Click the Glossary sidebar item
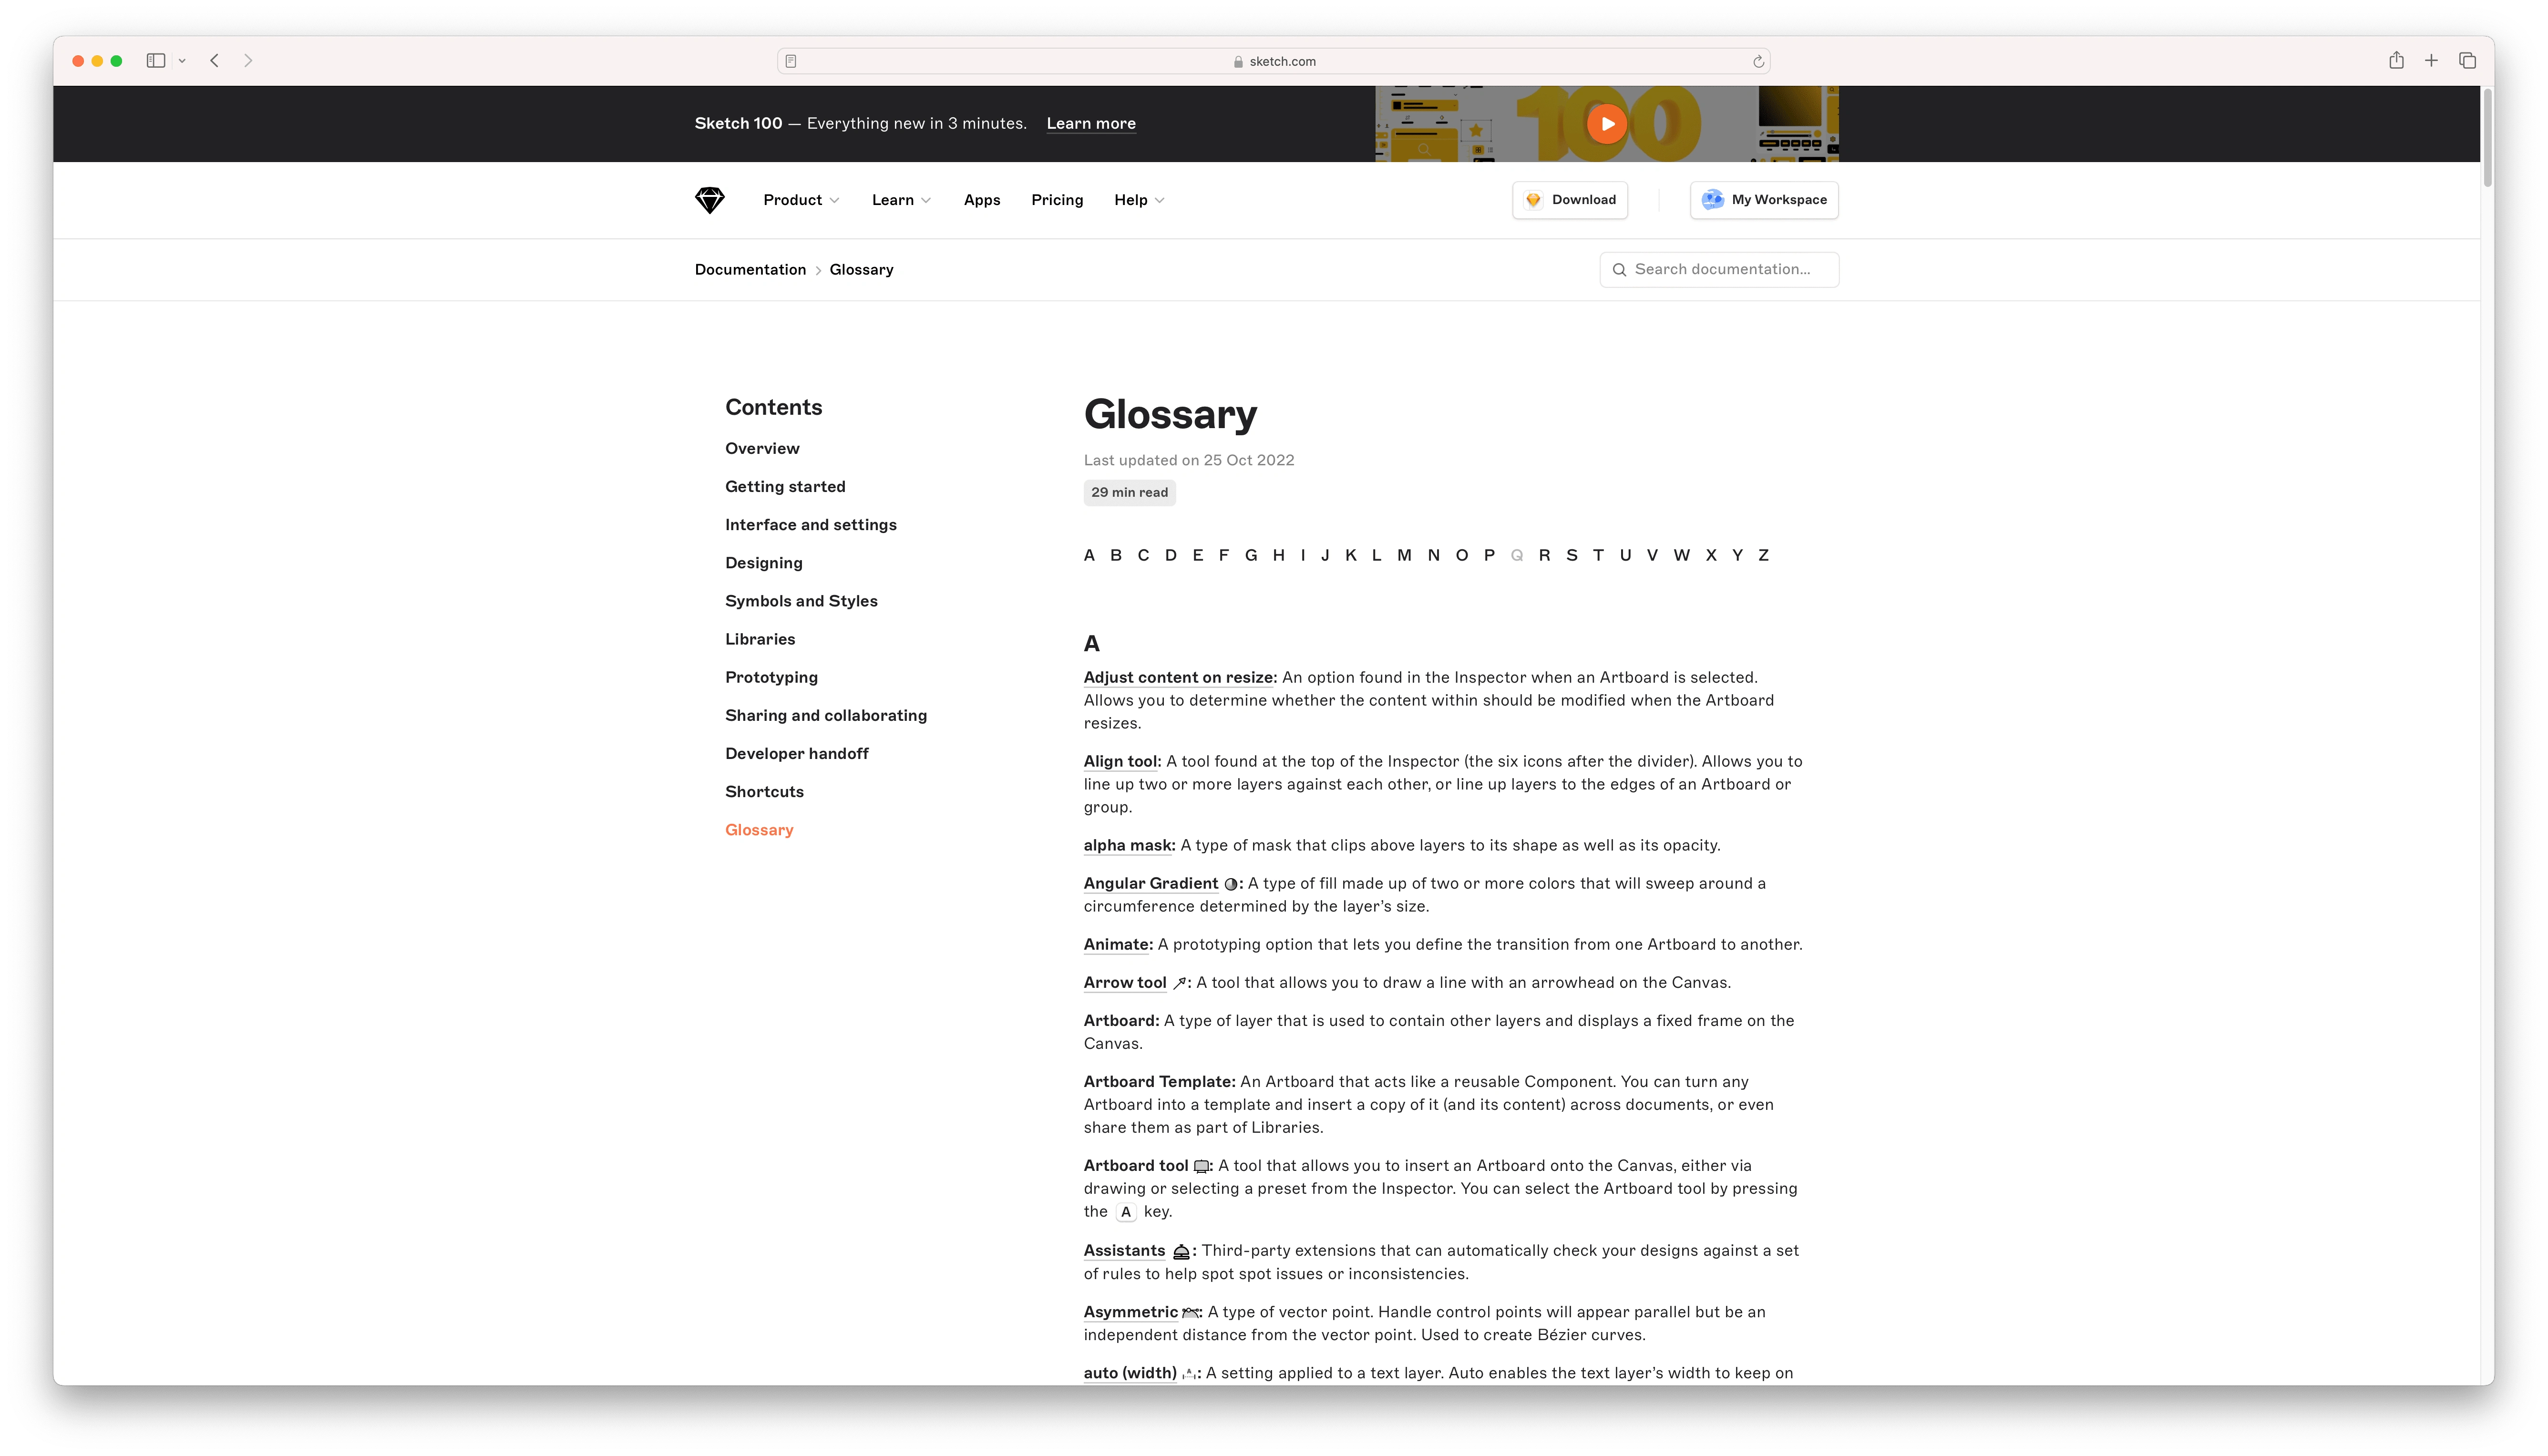 tap(760, 828)
